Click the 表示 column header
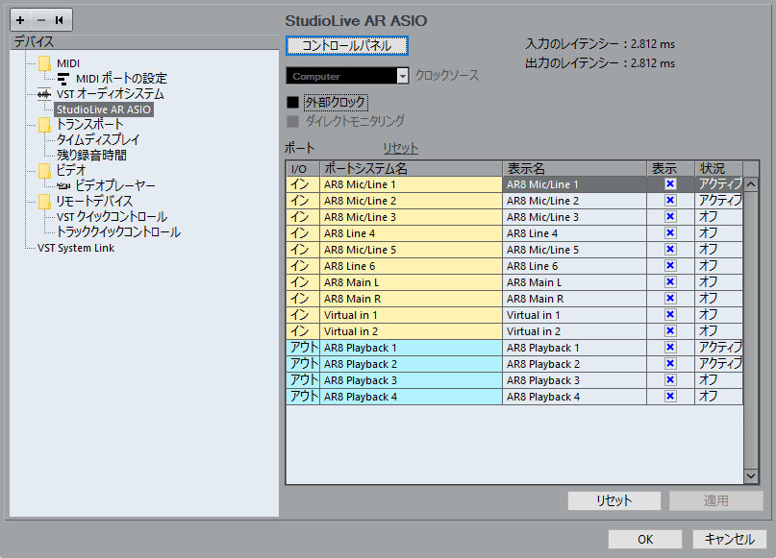The width and height of the screenshot is (776, 558). [670, 168]
